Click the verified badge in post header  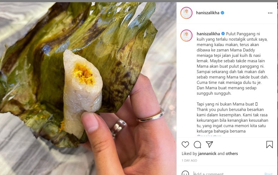click(x=223, y=13)
